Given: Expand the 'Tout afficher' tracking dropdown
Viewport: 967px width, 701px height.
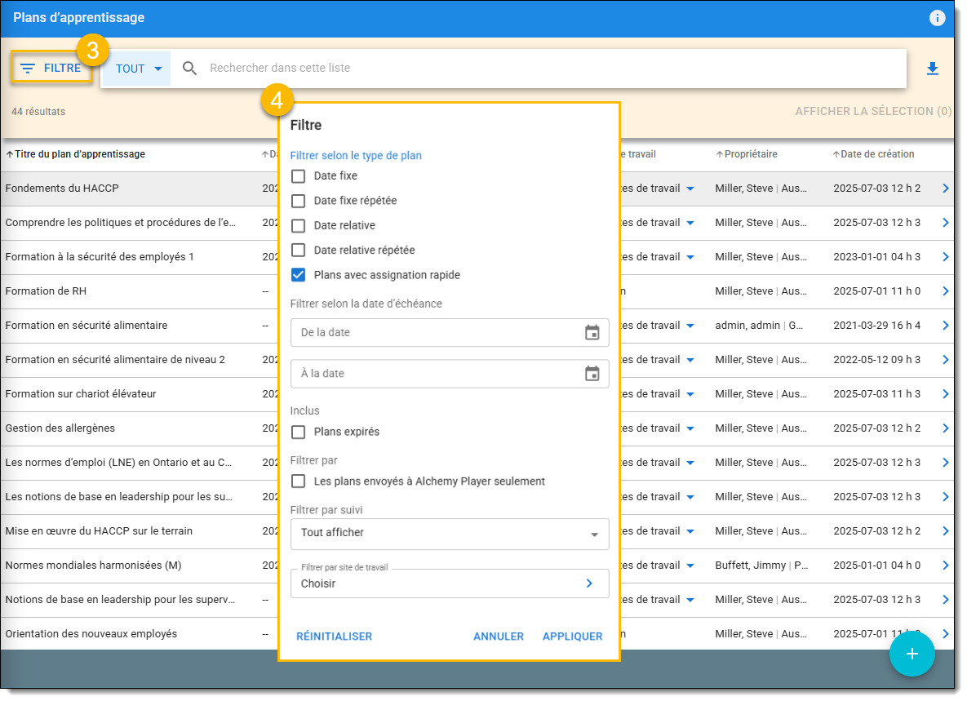Looking at the screenshot, I should 450,534.
